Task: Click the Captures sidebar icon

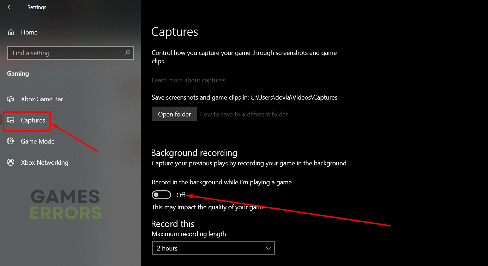Action: tap(11, 120)
